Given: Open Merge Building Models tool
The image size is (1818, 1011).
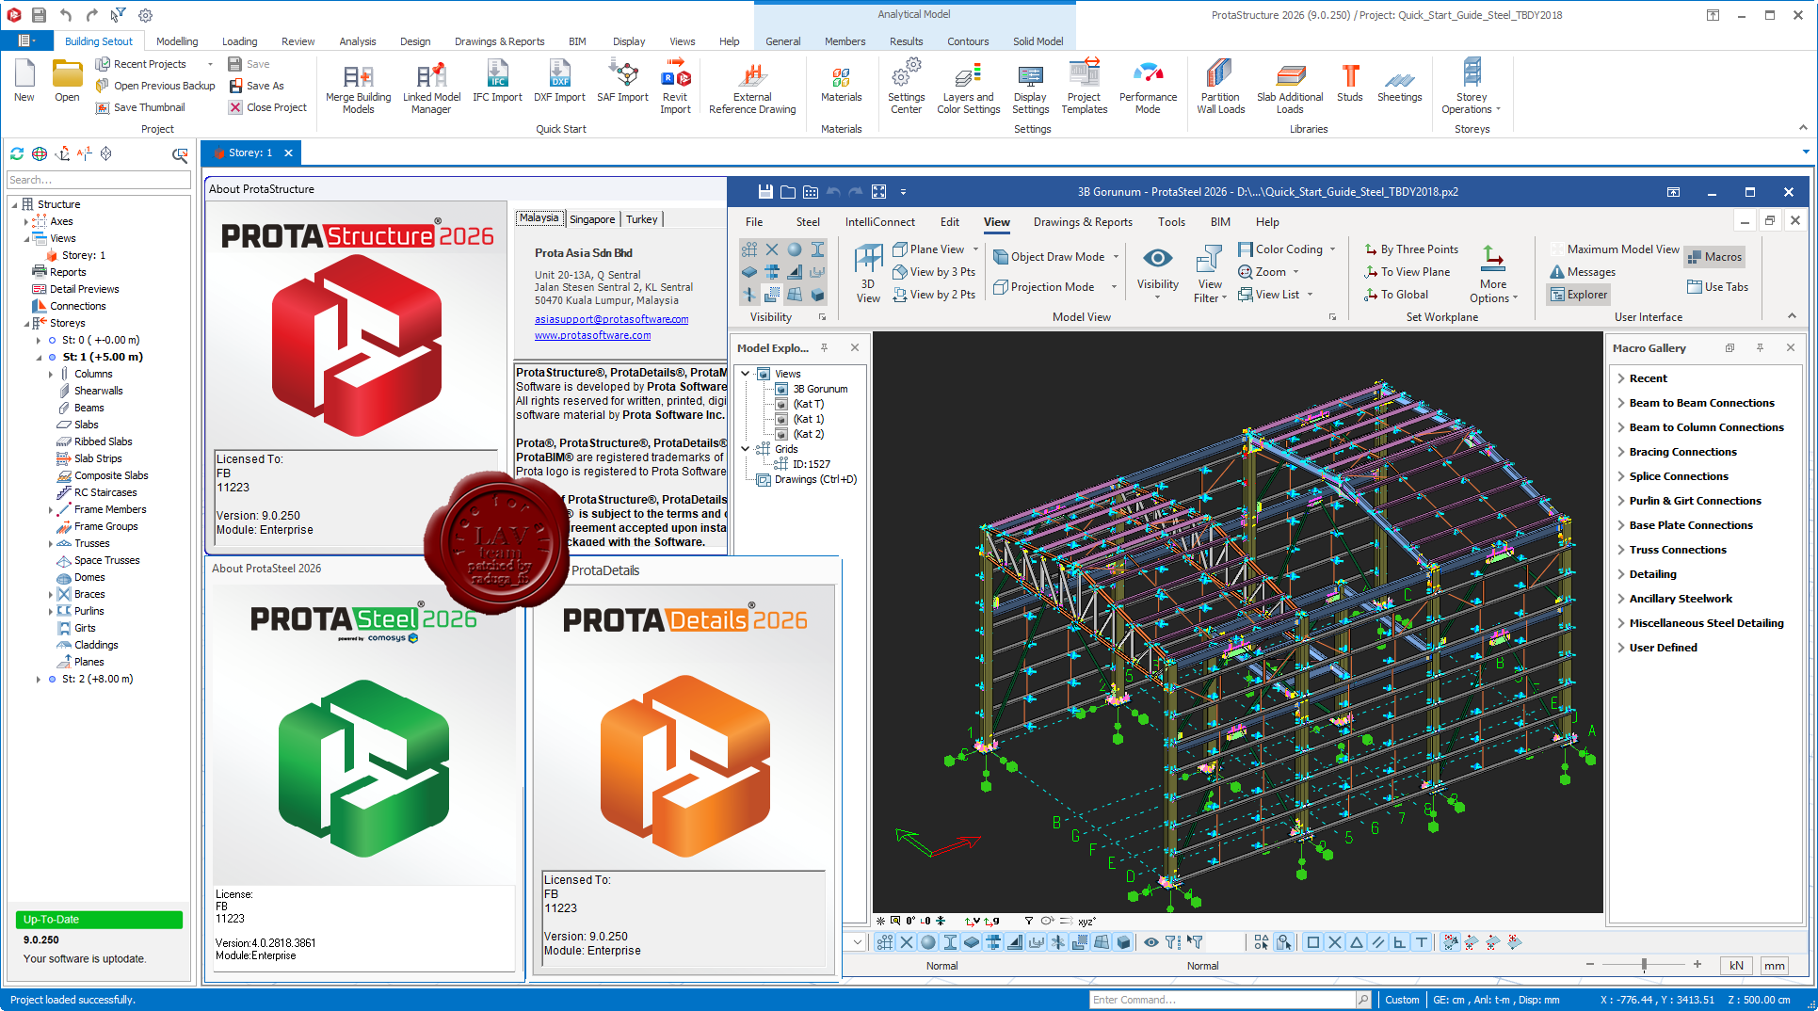Looking at the screenshot, I should pyautogui.click(x=358, y=87).
